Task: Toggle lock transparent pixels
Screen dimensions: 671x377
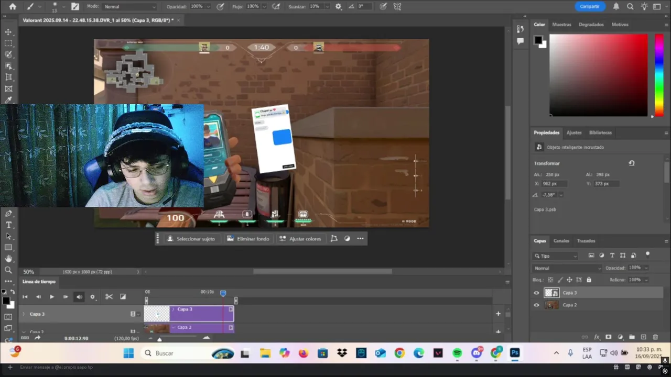Action: coord(550,280)
